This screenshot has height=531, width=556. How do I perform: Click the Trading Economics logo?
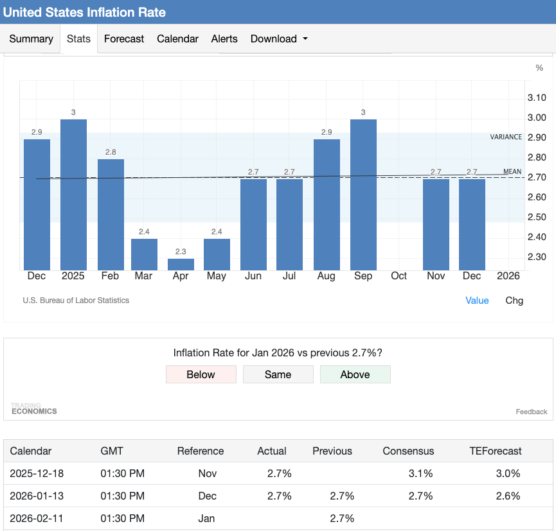[33, 408]
